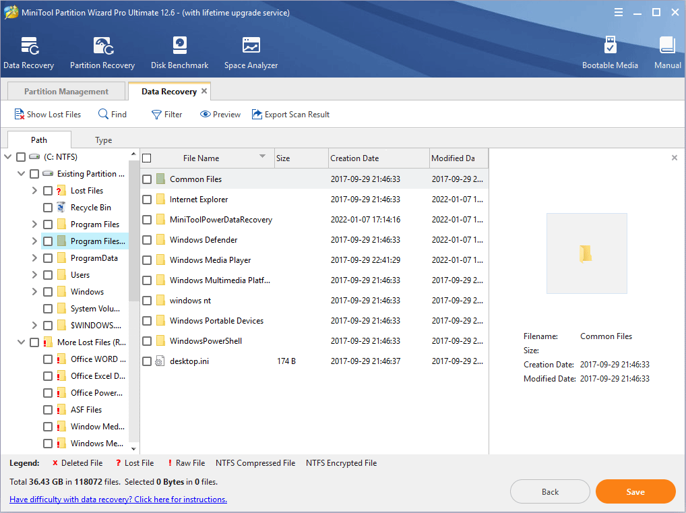Expand the Windows tree node
Image resolution: width=686 pixels, height=513 pixels.
pos(34,291)
